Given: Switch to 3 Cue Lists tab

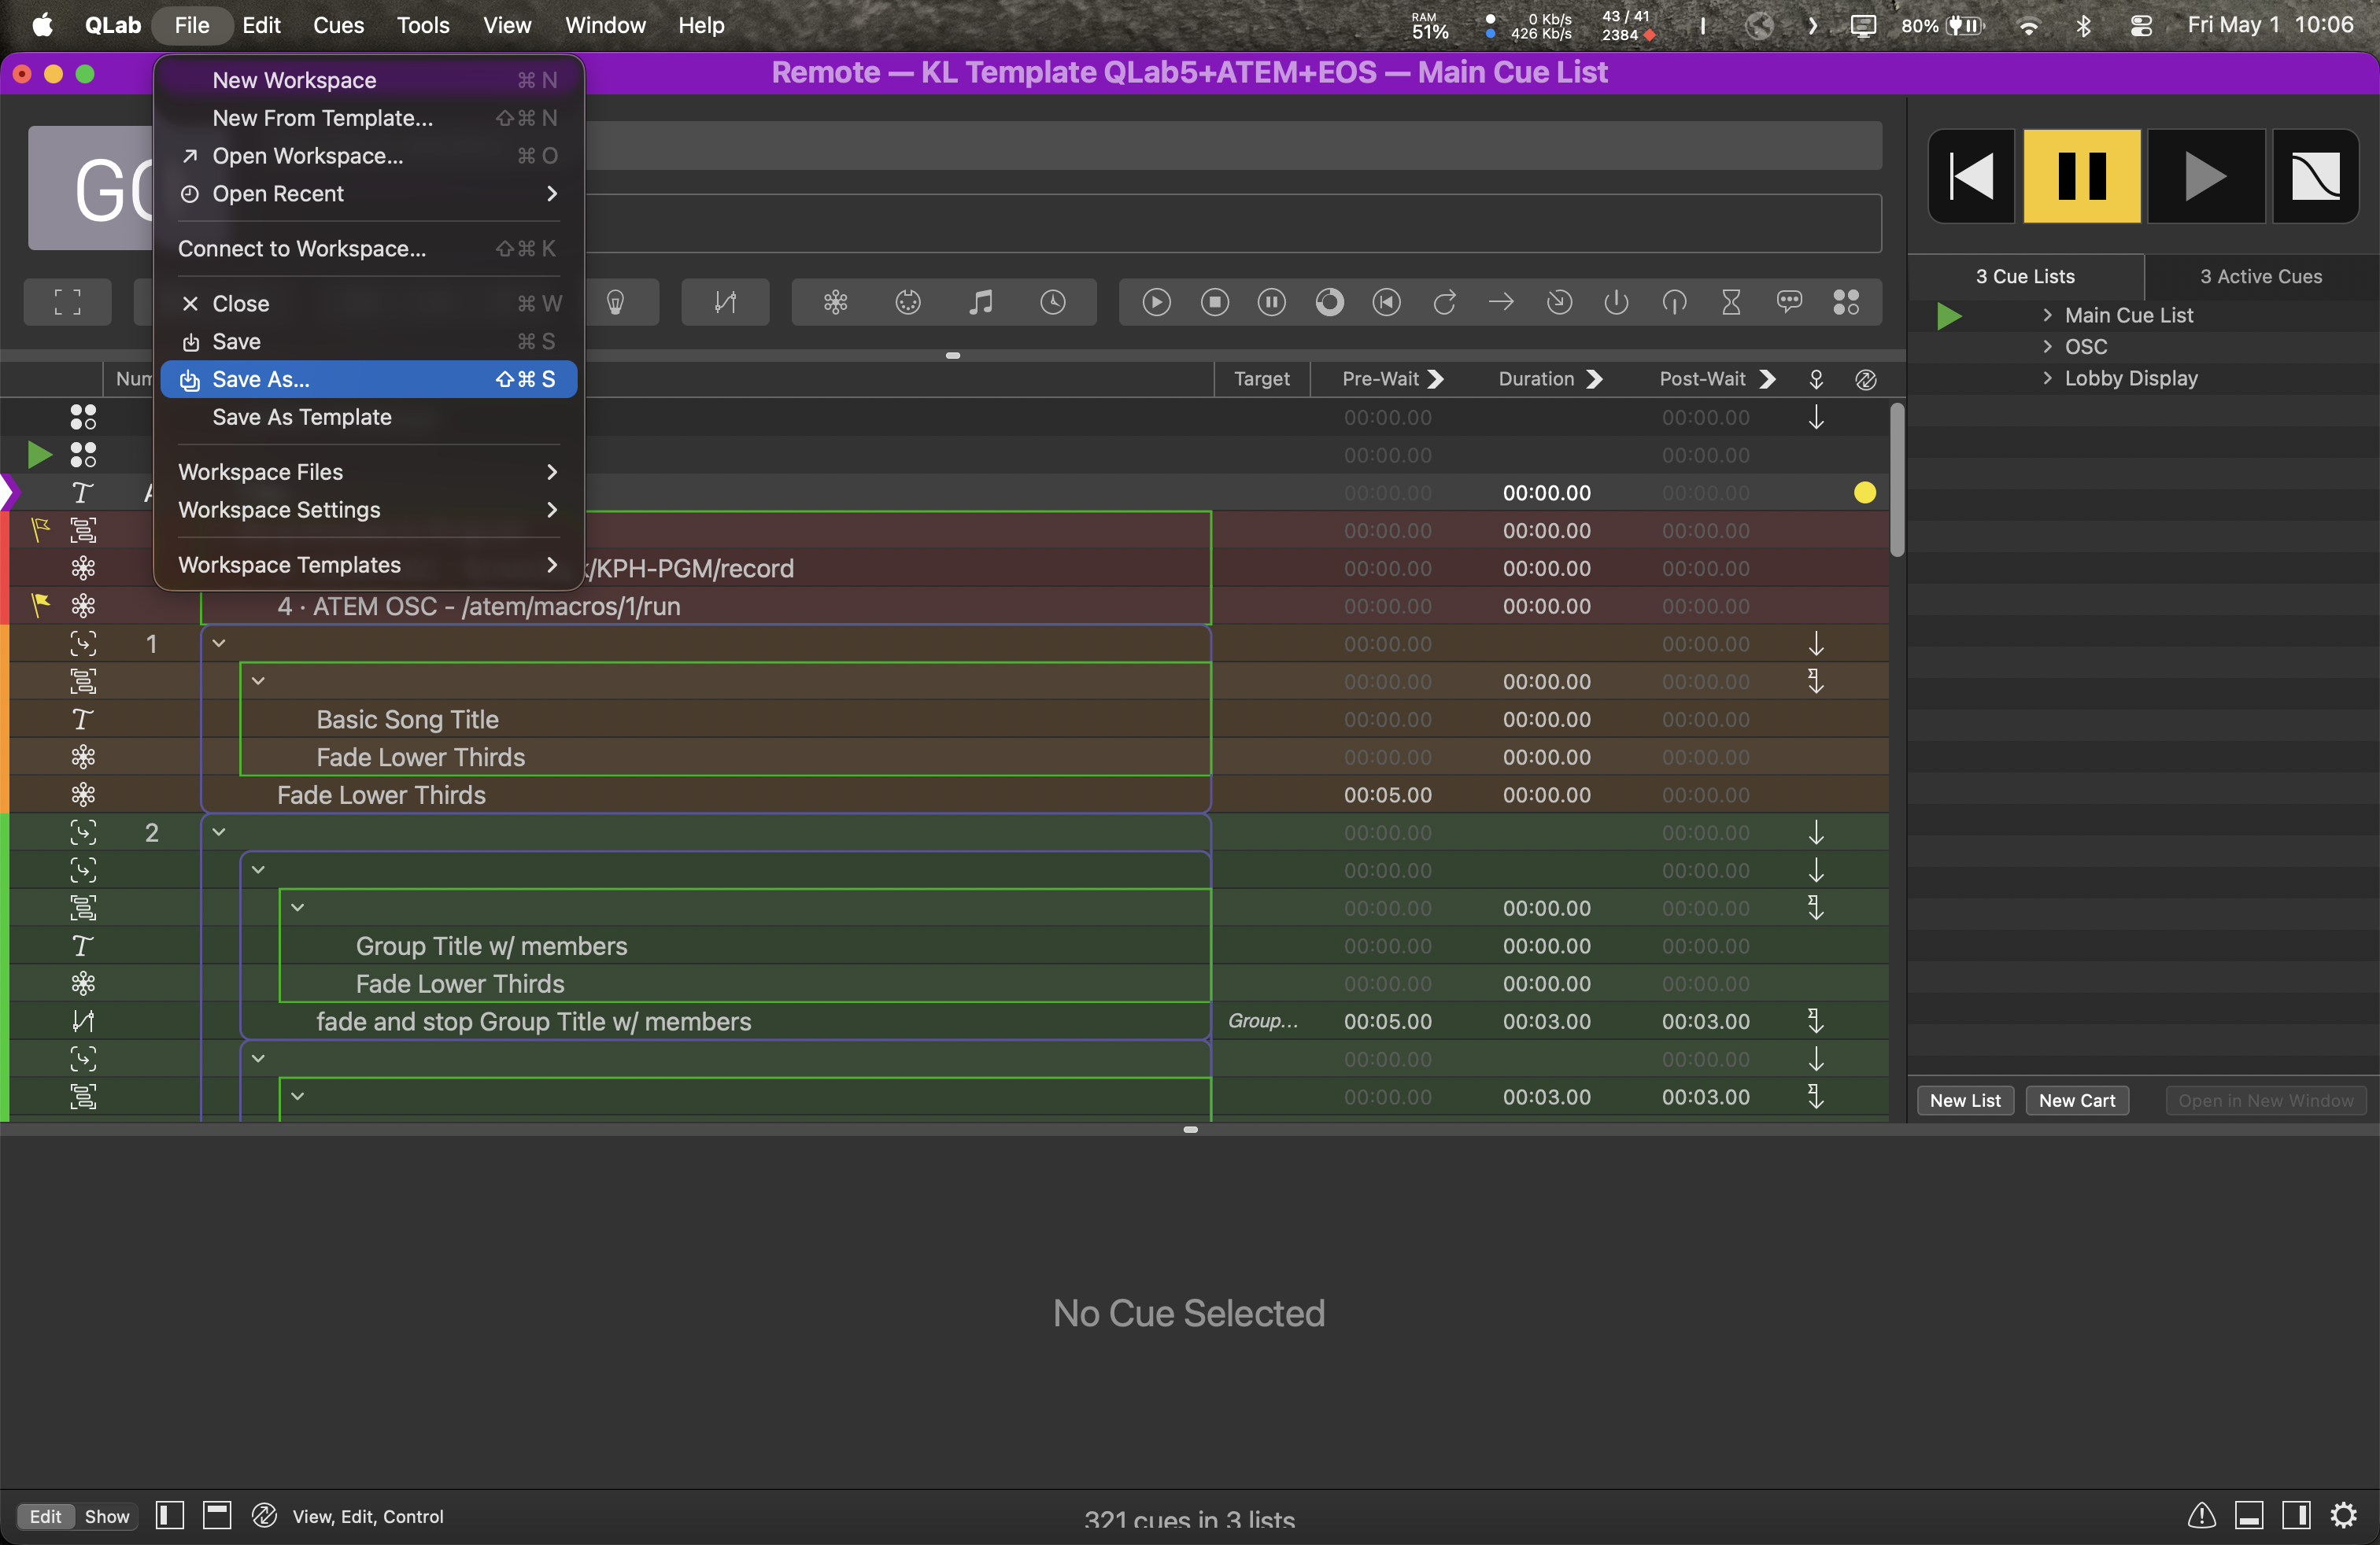Looking at the screenshot, I should click(2025, 277).
